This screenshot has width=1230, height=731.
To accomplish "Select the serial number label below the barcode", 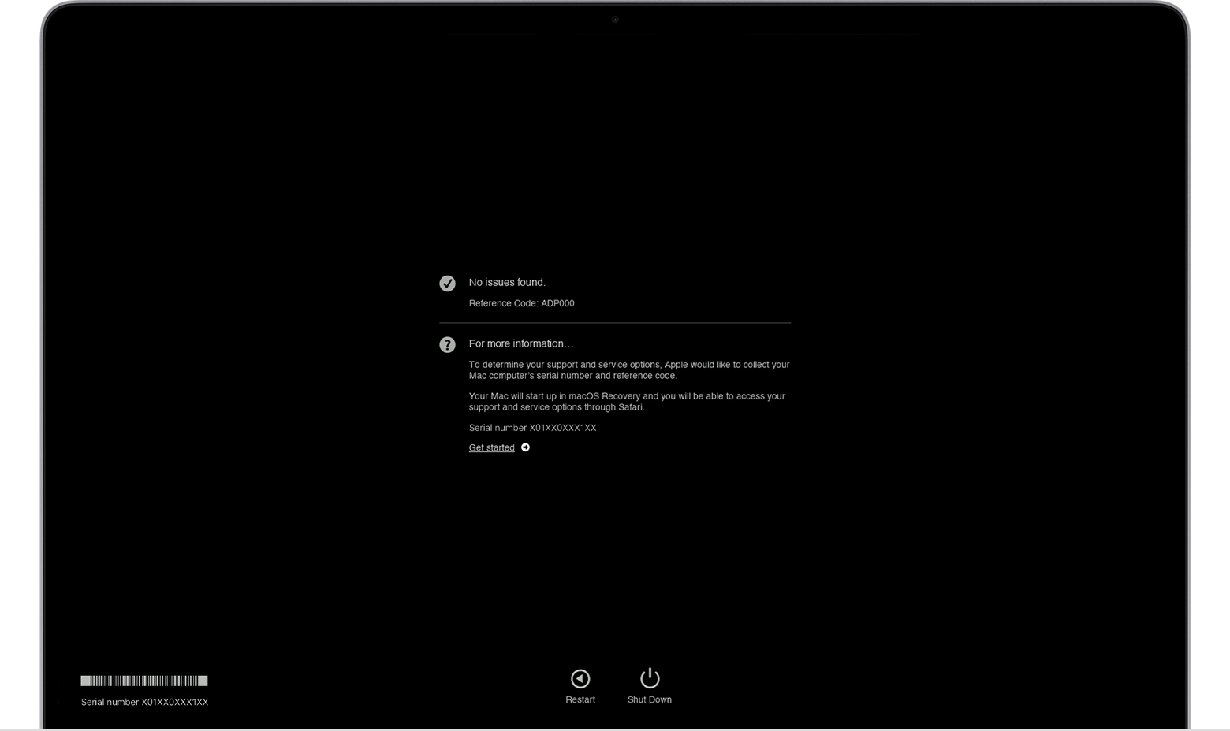I will click(143, 702).
